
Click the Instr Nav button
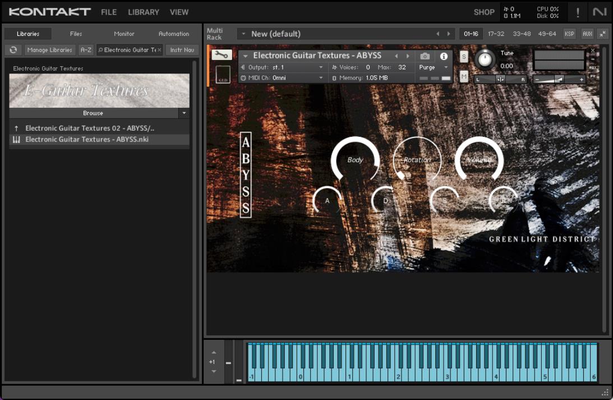coord(182,50)
